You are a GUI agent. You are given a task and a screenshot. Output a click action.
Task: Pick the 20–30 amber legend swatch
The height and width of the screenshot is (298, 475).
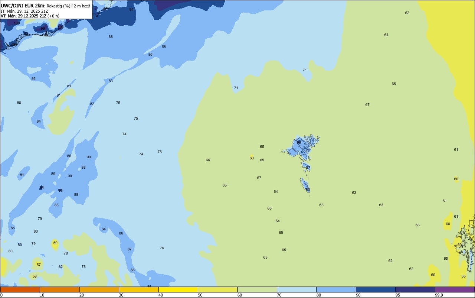coord(99,289)
